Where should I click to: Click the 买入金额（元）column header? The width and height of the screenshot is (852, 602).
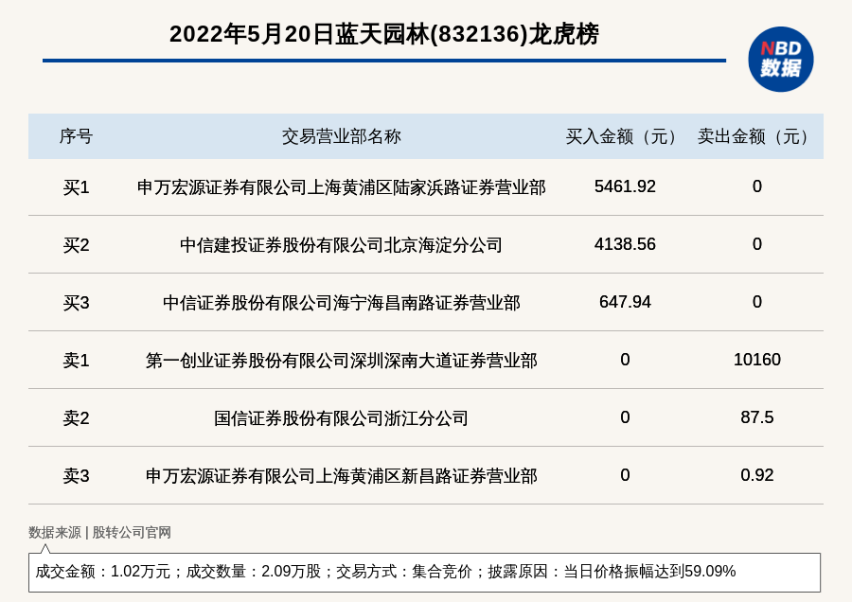pyautogui.click(x=625, y=136)
